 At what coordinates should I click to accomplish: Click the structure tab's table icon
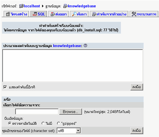click(x=8, y=14)
